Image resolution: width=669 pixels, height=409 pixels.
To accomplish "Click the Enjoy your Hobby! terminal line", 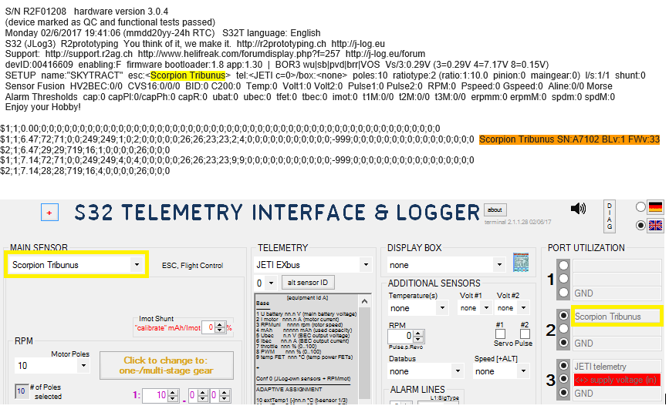I will (42, 107).
